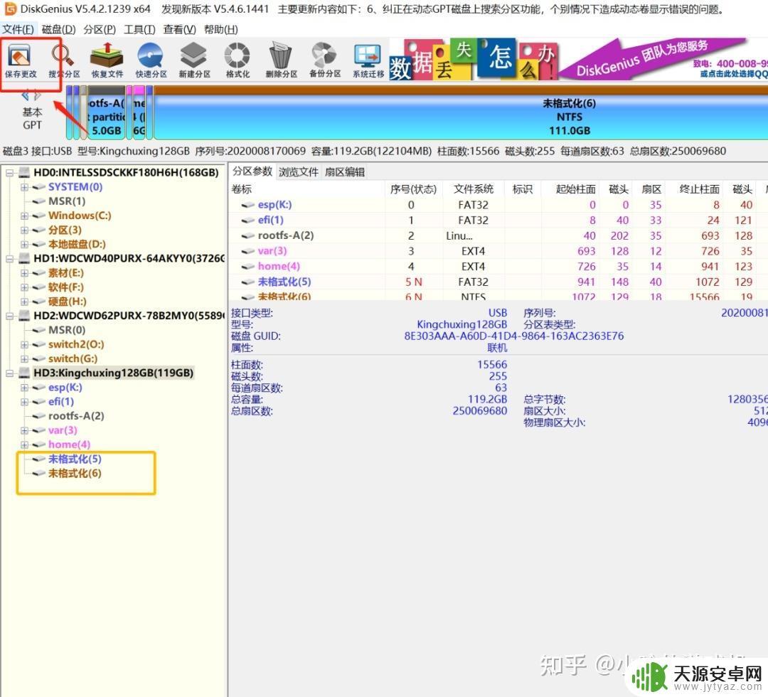Select 软件(F:) in the disk tree
Screen dimensions: 768x697
click(x=65, y=287)
